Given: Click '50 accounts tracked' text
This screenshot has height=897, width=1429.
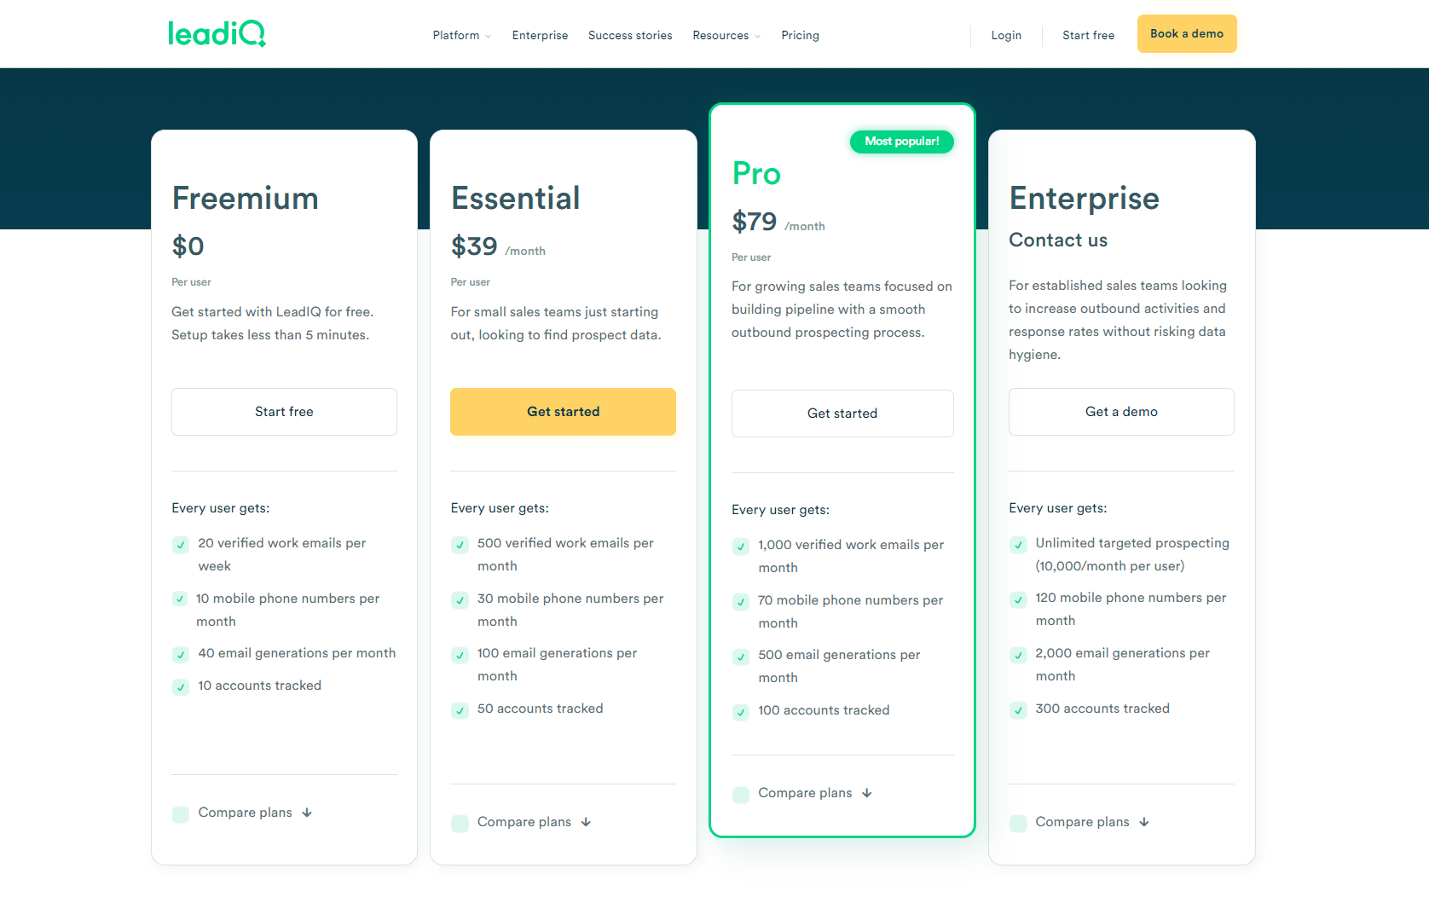Looking at the screenshot, I should coord(540,709).
